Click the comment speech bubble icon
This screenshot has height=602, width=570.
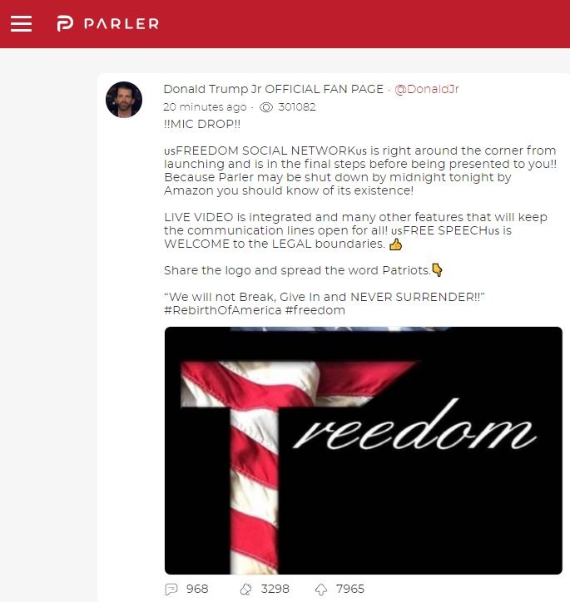tap(171, 589)
